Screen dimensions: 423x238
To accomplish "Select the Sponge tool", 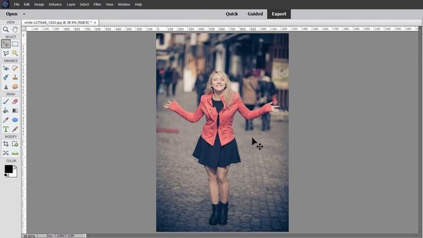I will [15, 87].
